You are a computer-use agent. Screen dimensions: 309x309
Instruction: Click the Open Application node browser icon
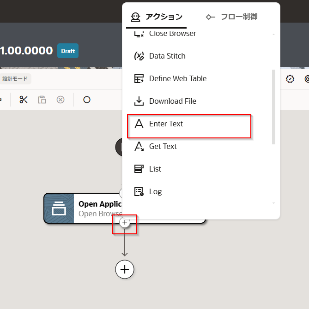pyautogui.click(x=59, y=208)
